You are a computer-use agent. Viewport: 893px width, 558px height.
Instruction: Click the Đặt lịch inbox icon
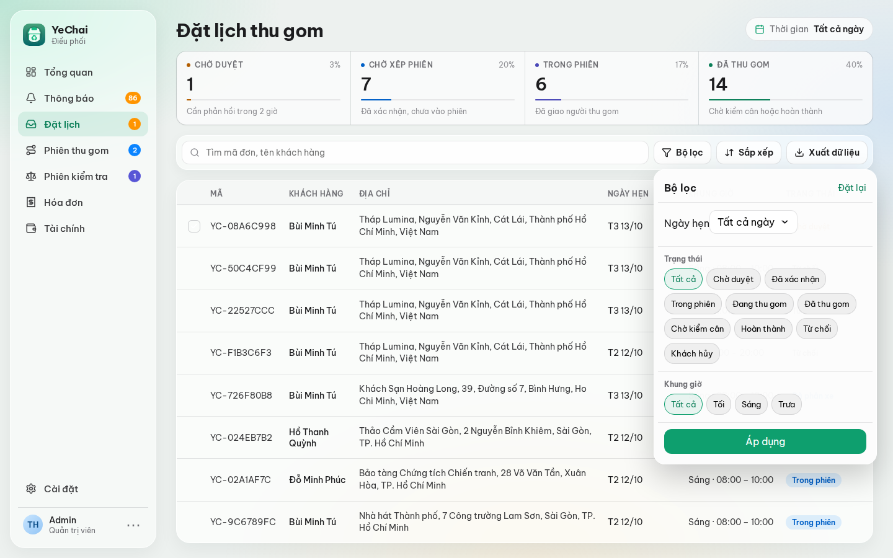[31, 124]
